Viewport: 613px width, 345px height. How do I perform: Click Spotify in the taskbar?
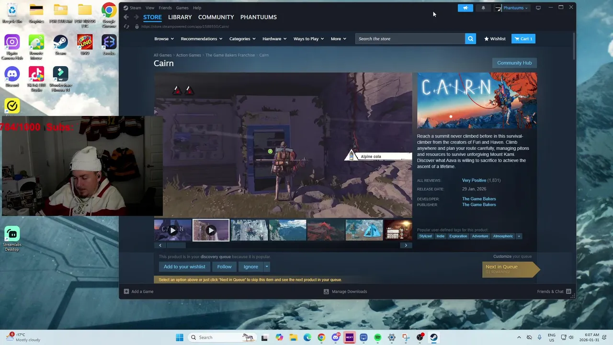(x=377, y=337)
